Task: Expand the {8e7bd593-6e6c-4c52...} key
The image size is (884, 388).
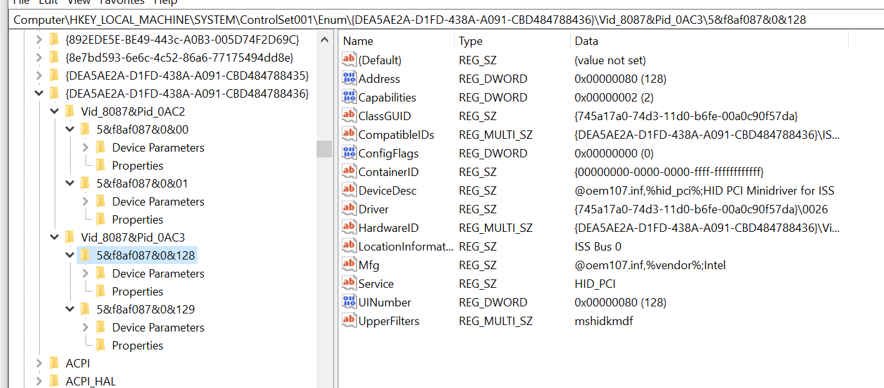Action: (x=39, y=58)
